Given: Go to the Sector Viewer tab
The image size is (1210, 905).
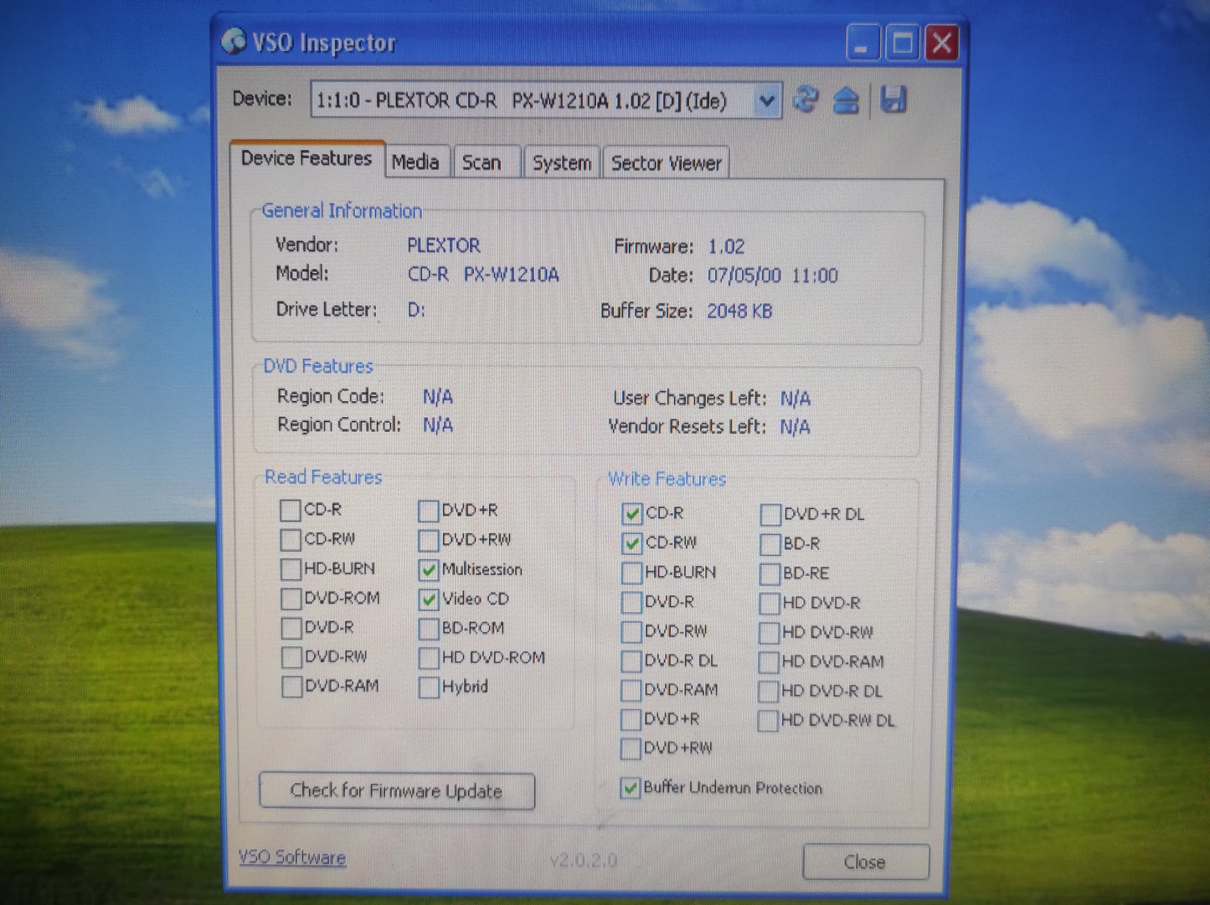Looking at the screenshot, I should [x=666, y=163].
